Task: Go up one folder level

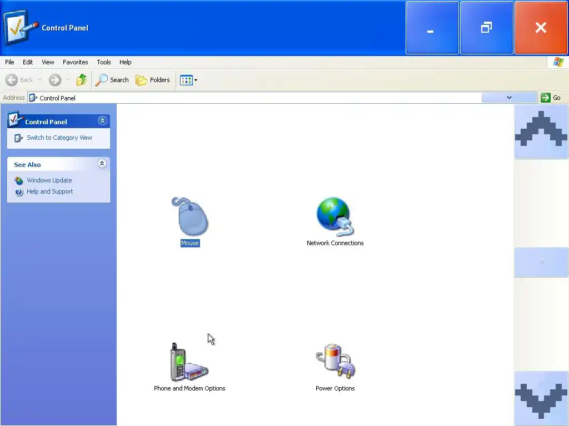Action: [x=82, y=80]
